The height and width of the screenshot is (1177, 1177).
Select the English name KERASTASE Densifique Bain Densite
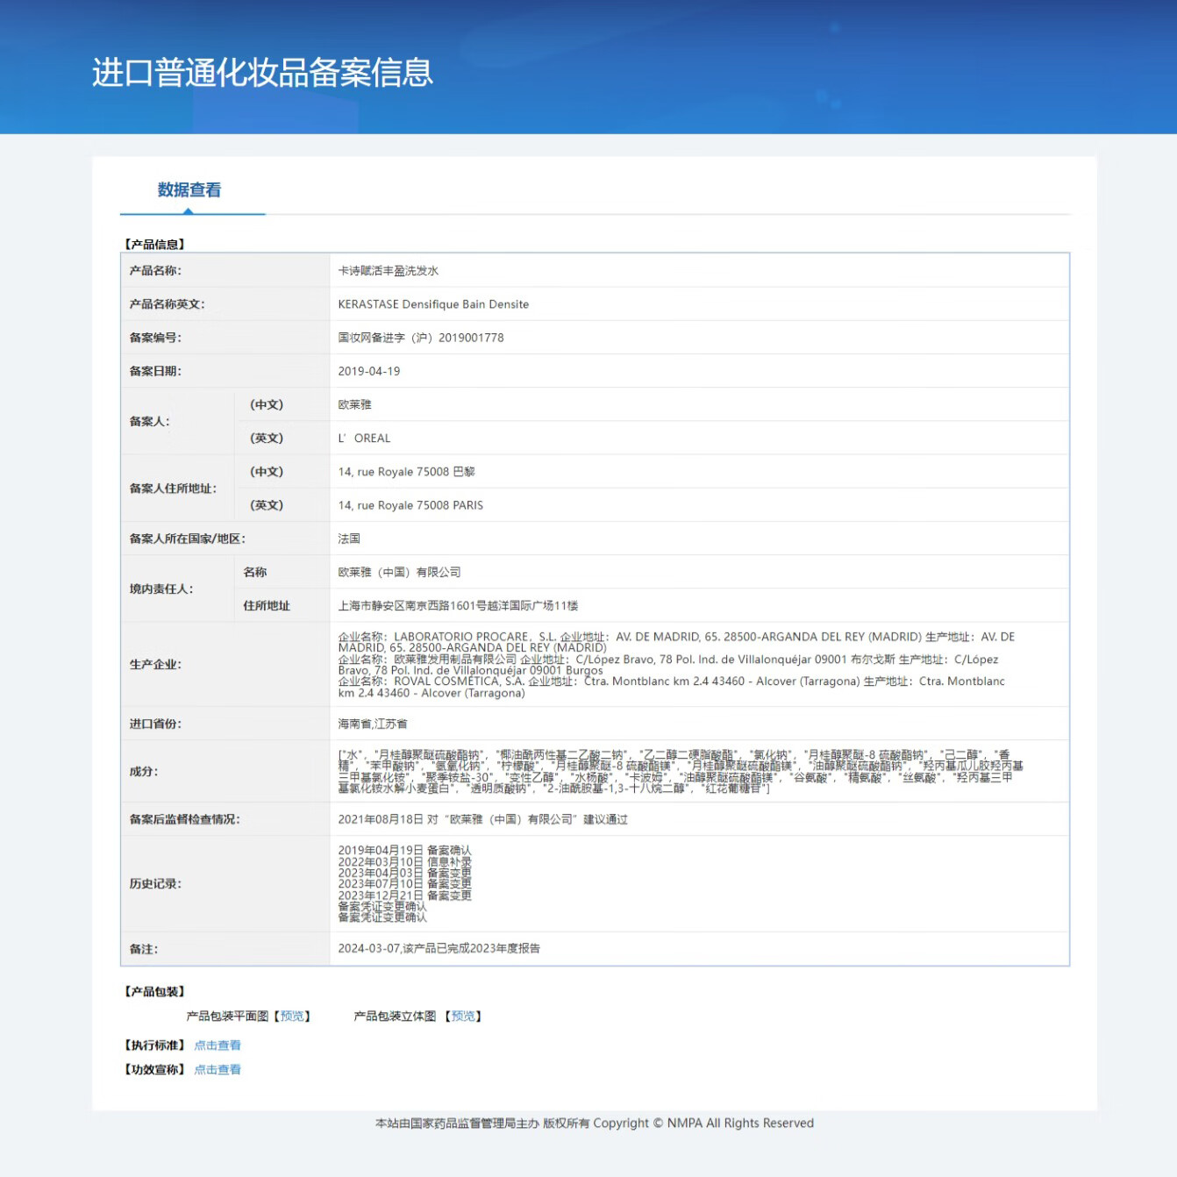tap(433, 304)
